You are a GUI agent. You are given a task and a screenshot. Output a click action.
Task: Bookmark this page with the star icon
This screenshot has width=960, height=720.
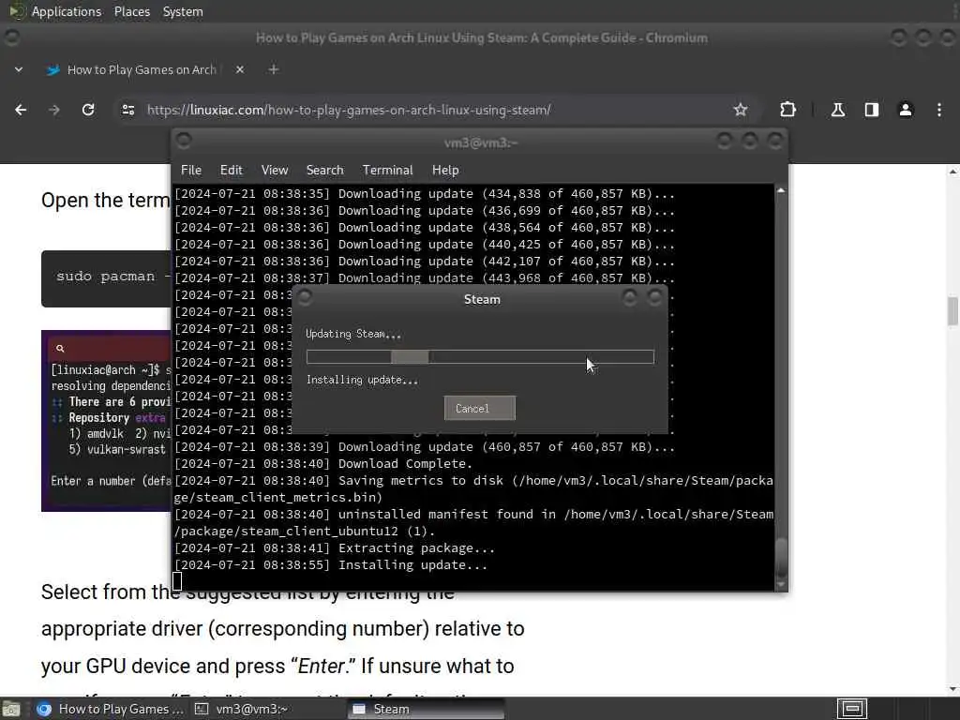coord(741,110)
